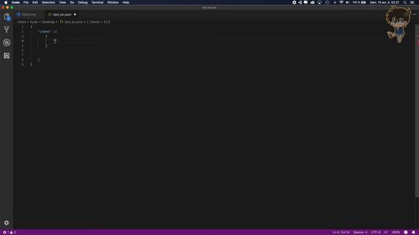Viewport: 419px width, 235px height.
Task: Change end of line sequence LF
Action: [x=386, y=232]
